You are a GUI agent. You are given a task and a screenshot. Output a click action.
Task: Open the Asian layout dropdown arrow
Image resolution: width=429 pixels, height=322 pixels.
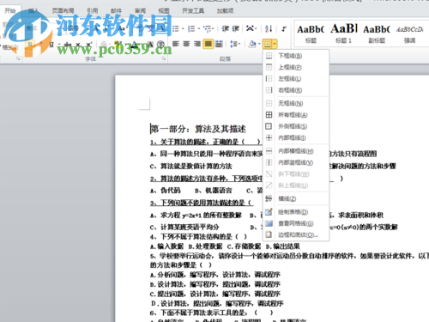(256, 28)
